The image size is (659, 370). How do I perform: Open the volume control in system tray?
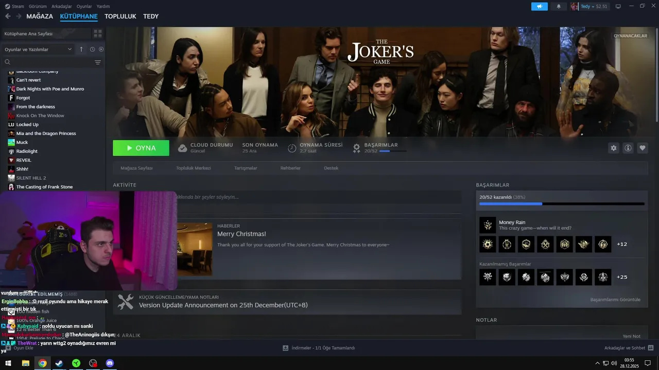point(614,363)
